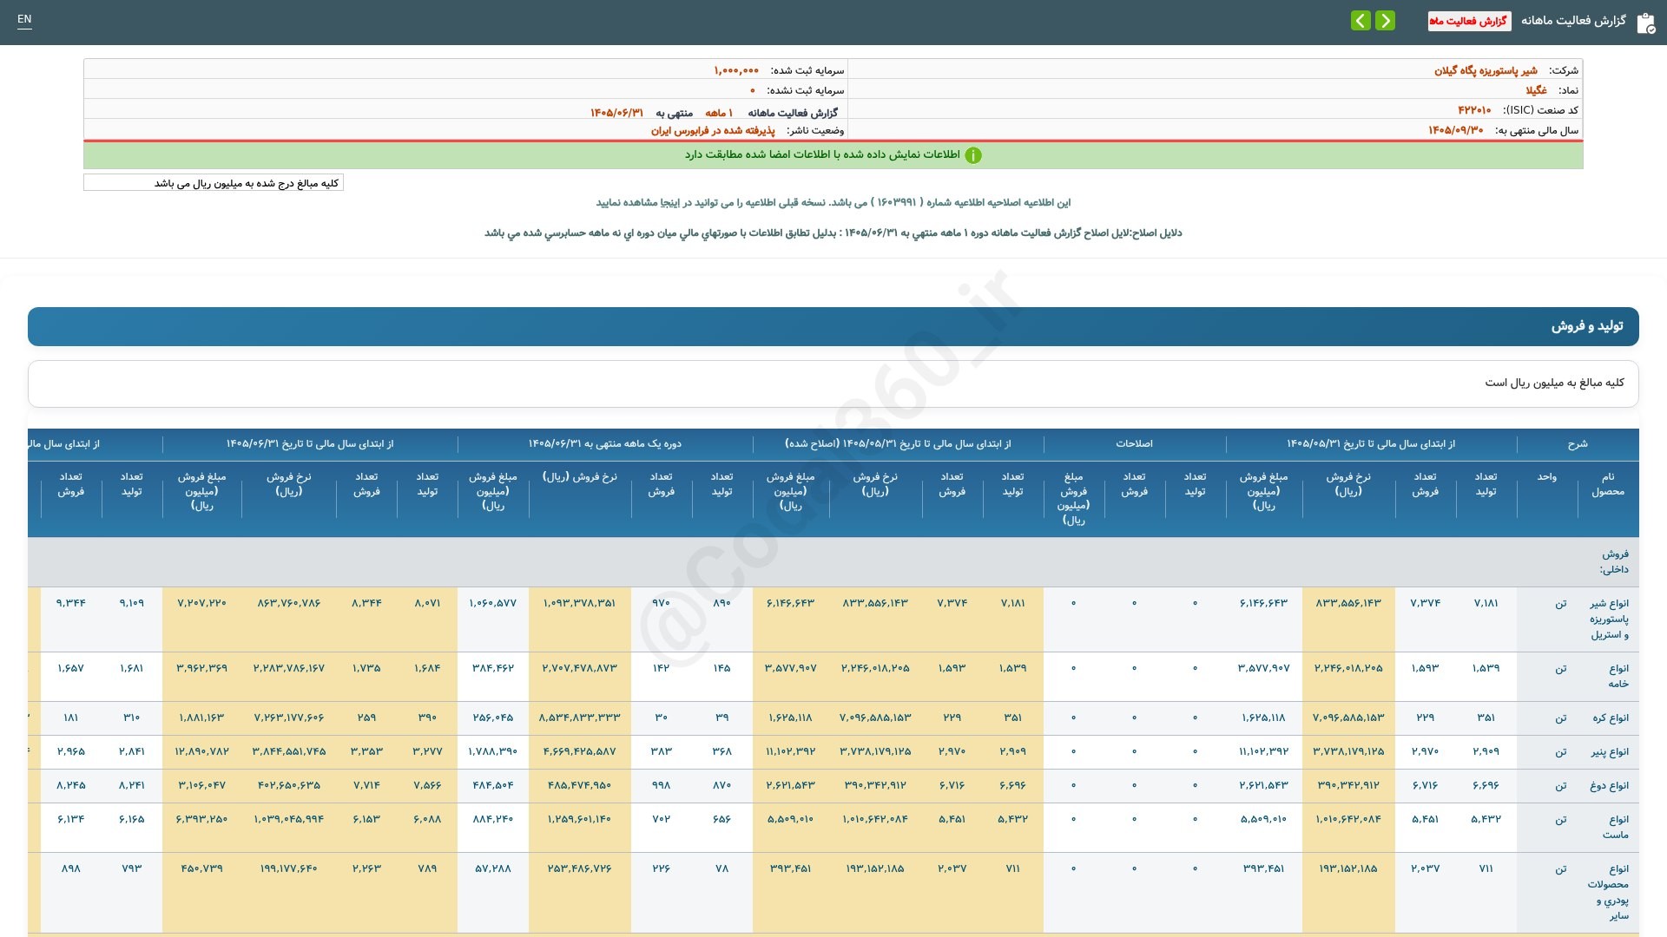Click the green right arrow button
1667x937 pixels.
1385,21
